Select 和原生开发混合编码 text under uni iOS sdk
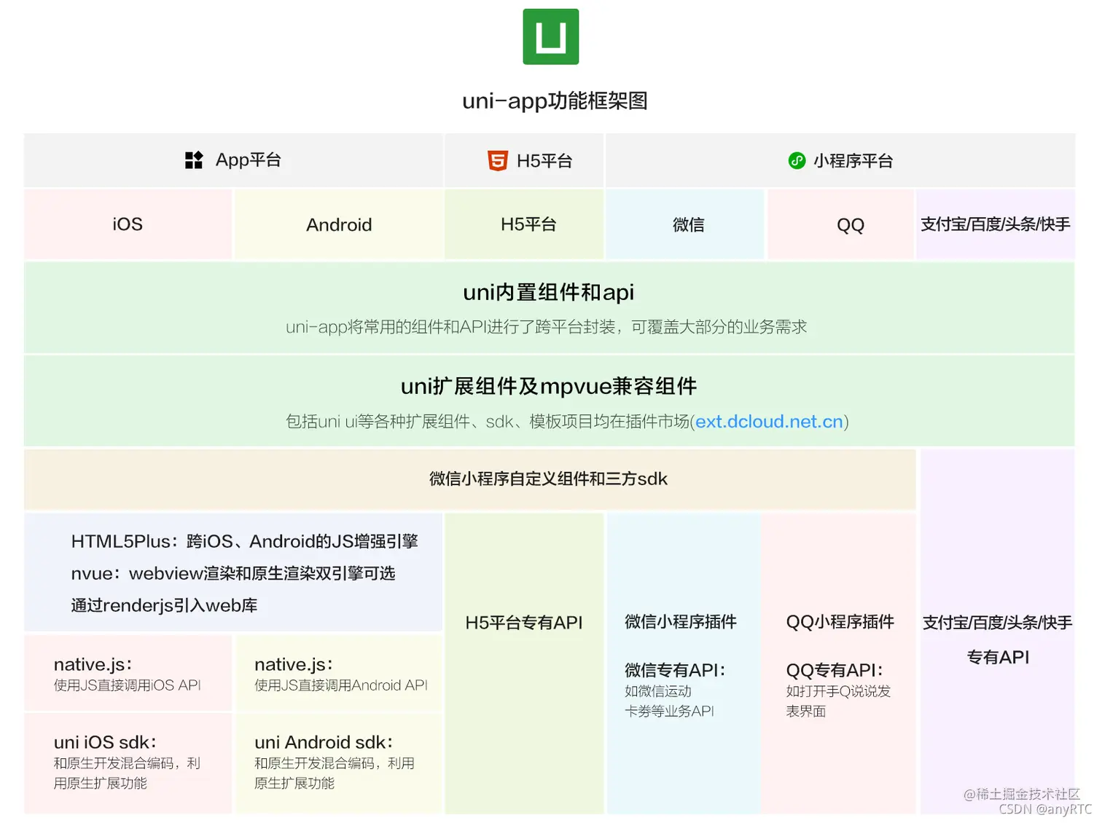 pos(127,773)
